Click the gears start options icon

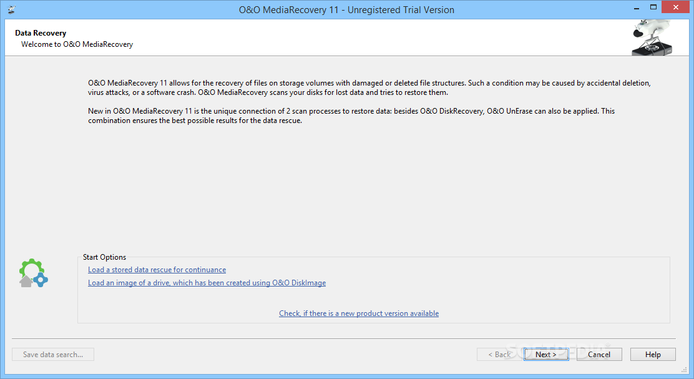point(33,273)
